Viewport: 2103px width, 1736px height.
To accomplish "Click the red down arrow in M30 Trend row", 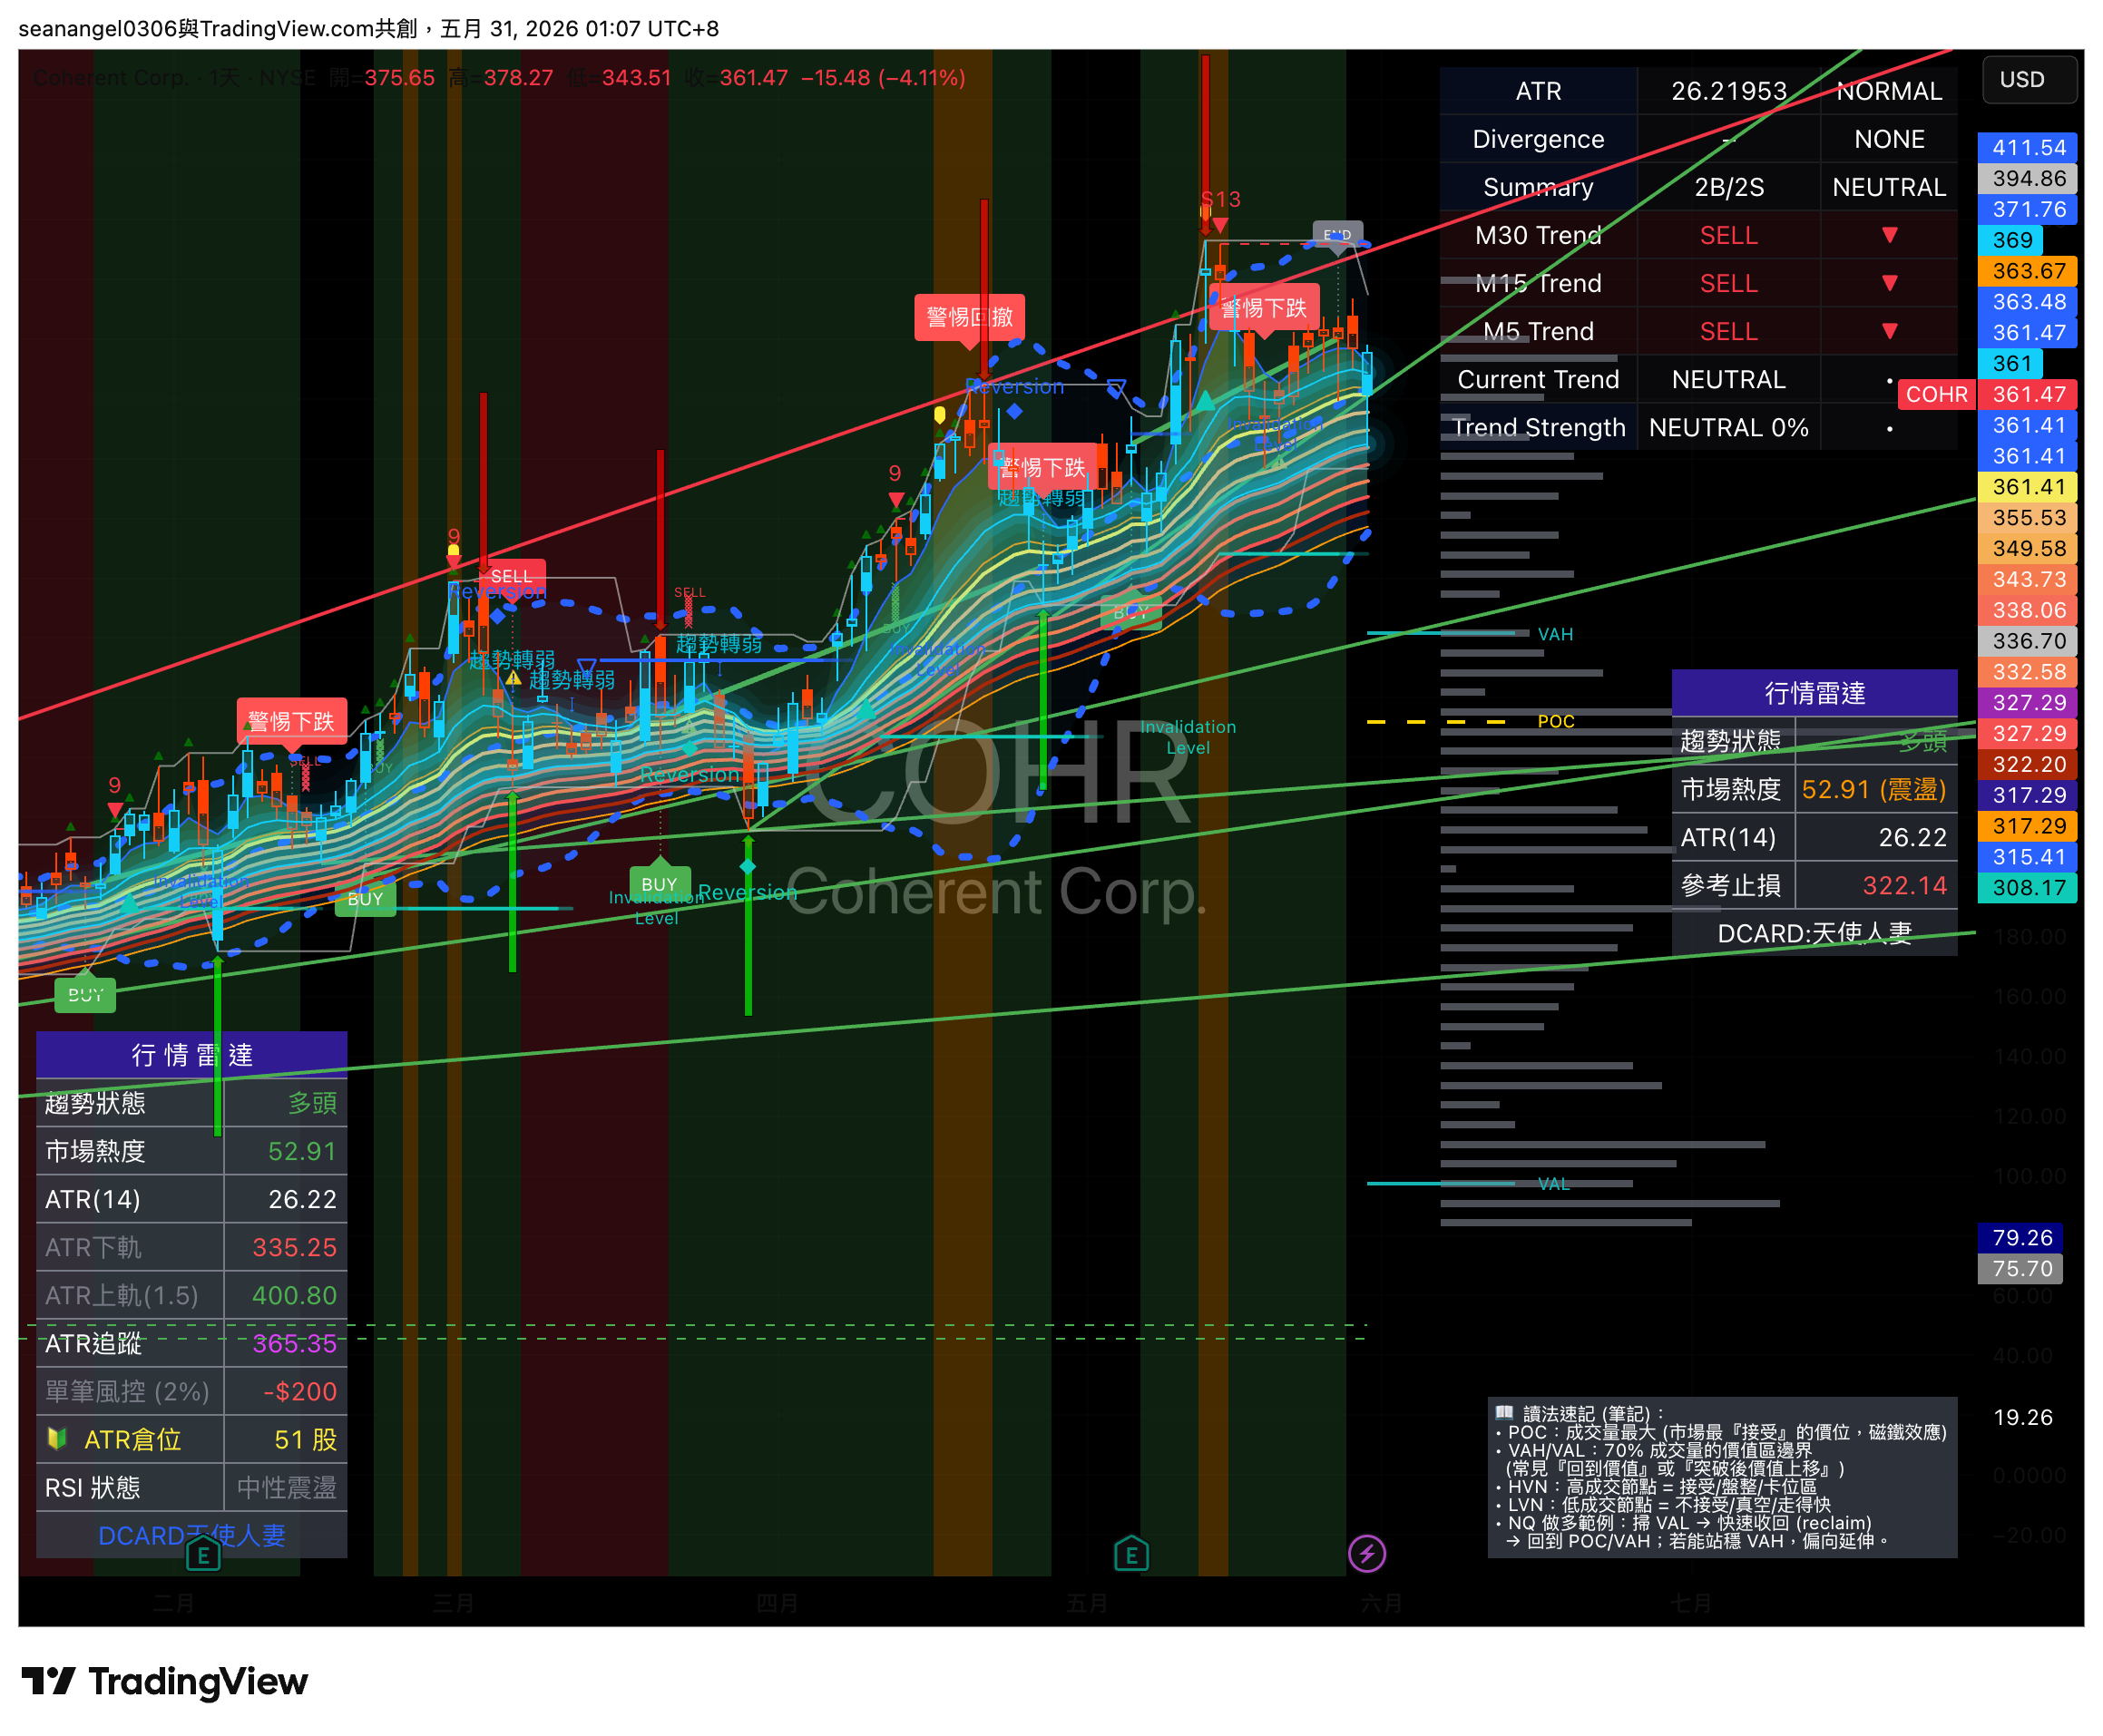I will [x=1889, y=235].
